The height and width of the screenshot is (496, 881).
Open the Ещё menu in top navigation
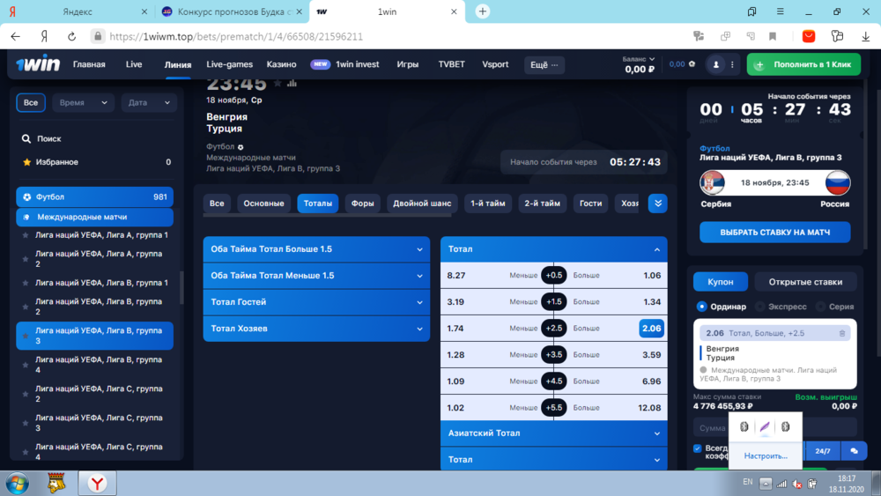[x=544, y=64]
